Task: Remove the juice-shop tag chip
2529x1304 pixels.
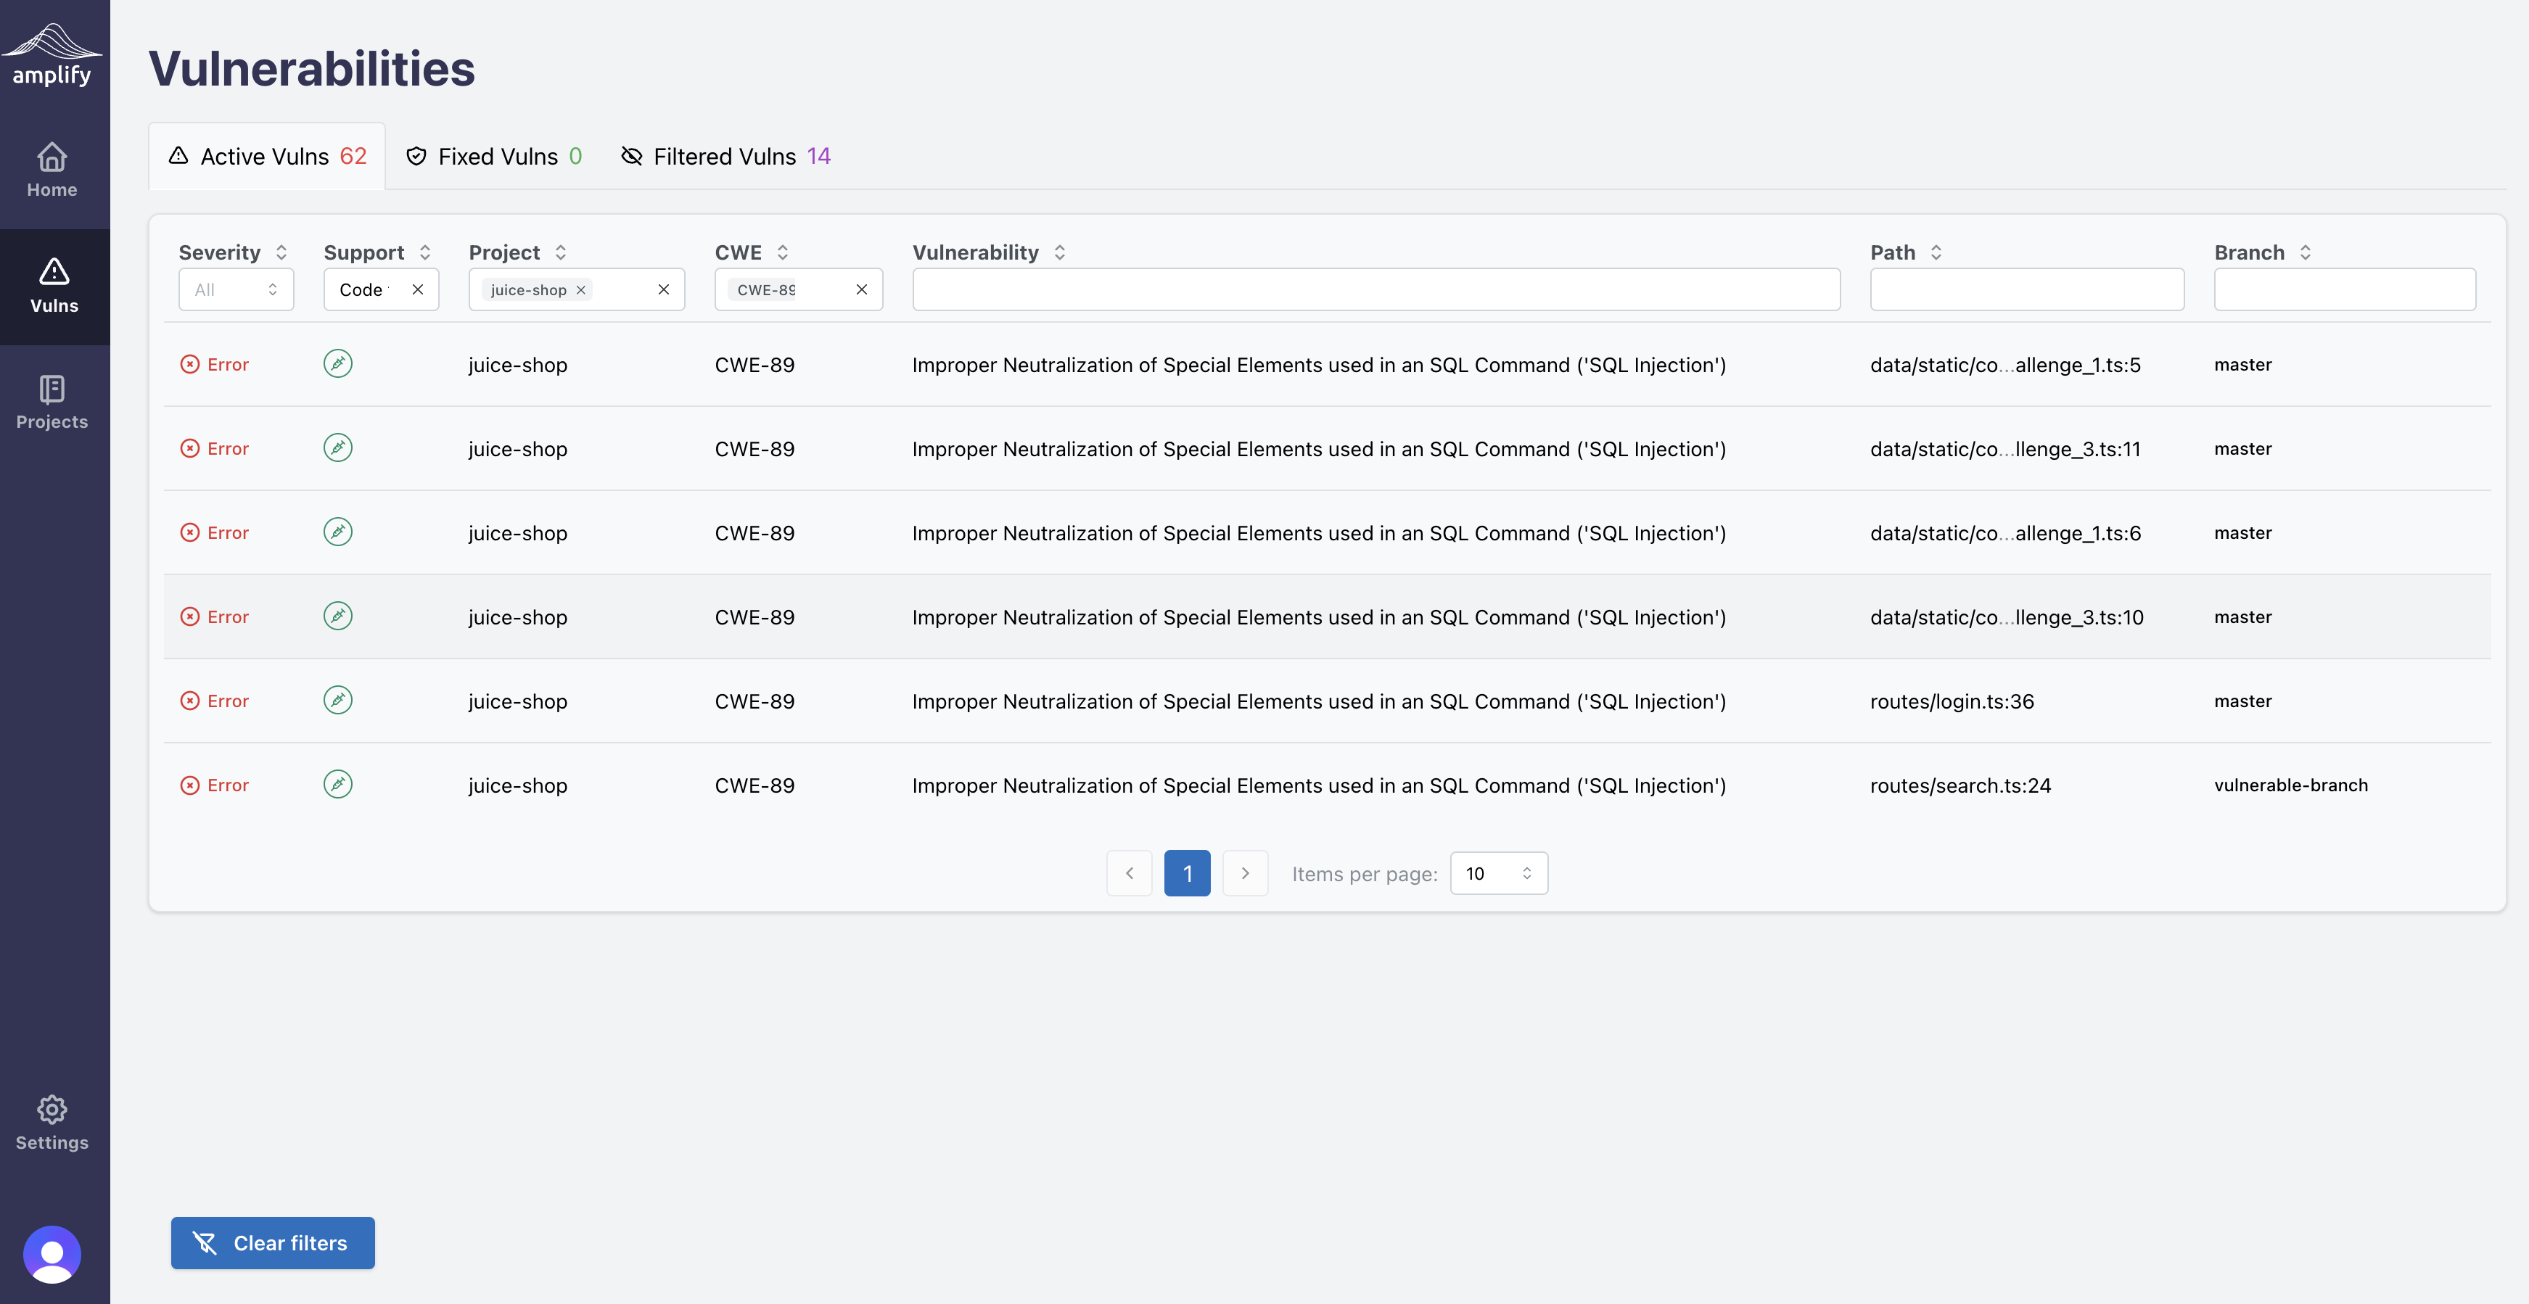Action: [581, 290]
